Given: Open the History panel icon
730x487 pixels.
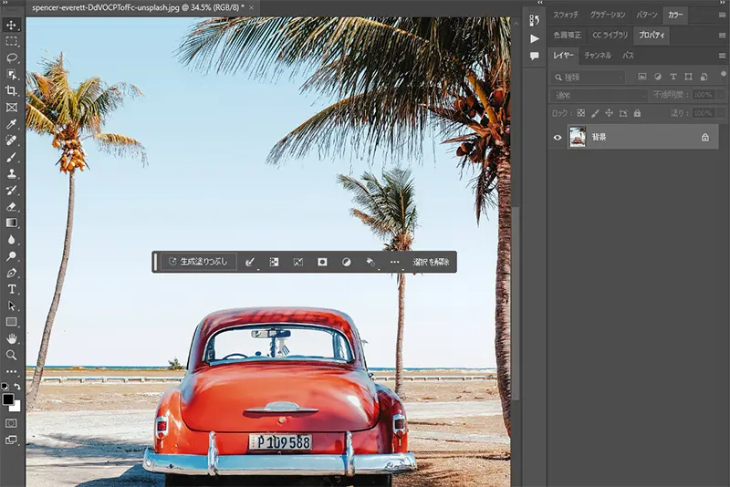Looking at the screenshot, I should pyautogui.click(x=535, y=18).
